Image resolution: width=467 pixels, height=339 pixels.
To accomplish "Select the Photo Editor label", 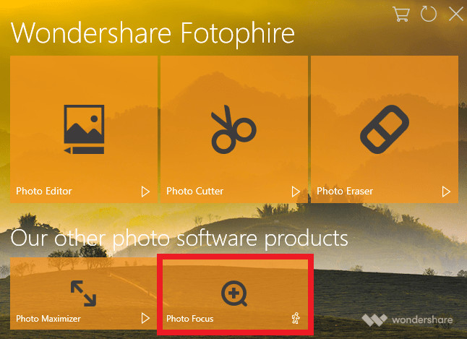I will pos(44,191).
